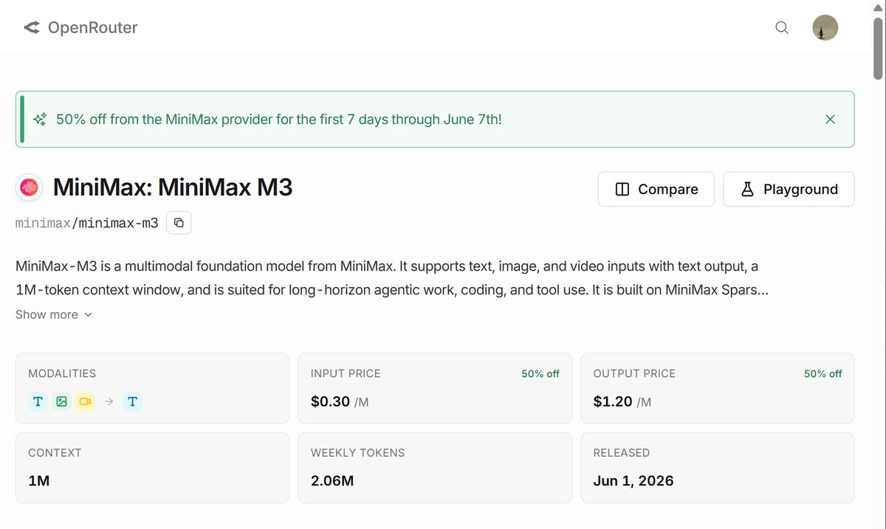
Task: Click the text input modality icon
Action: tap(38, 401)
